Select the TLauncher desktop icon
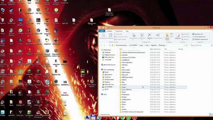213x120 pixels. (38, 72)
